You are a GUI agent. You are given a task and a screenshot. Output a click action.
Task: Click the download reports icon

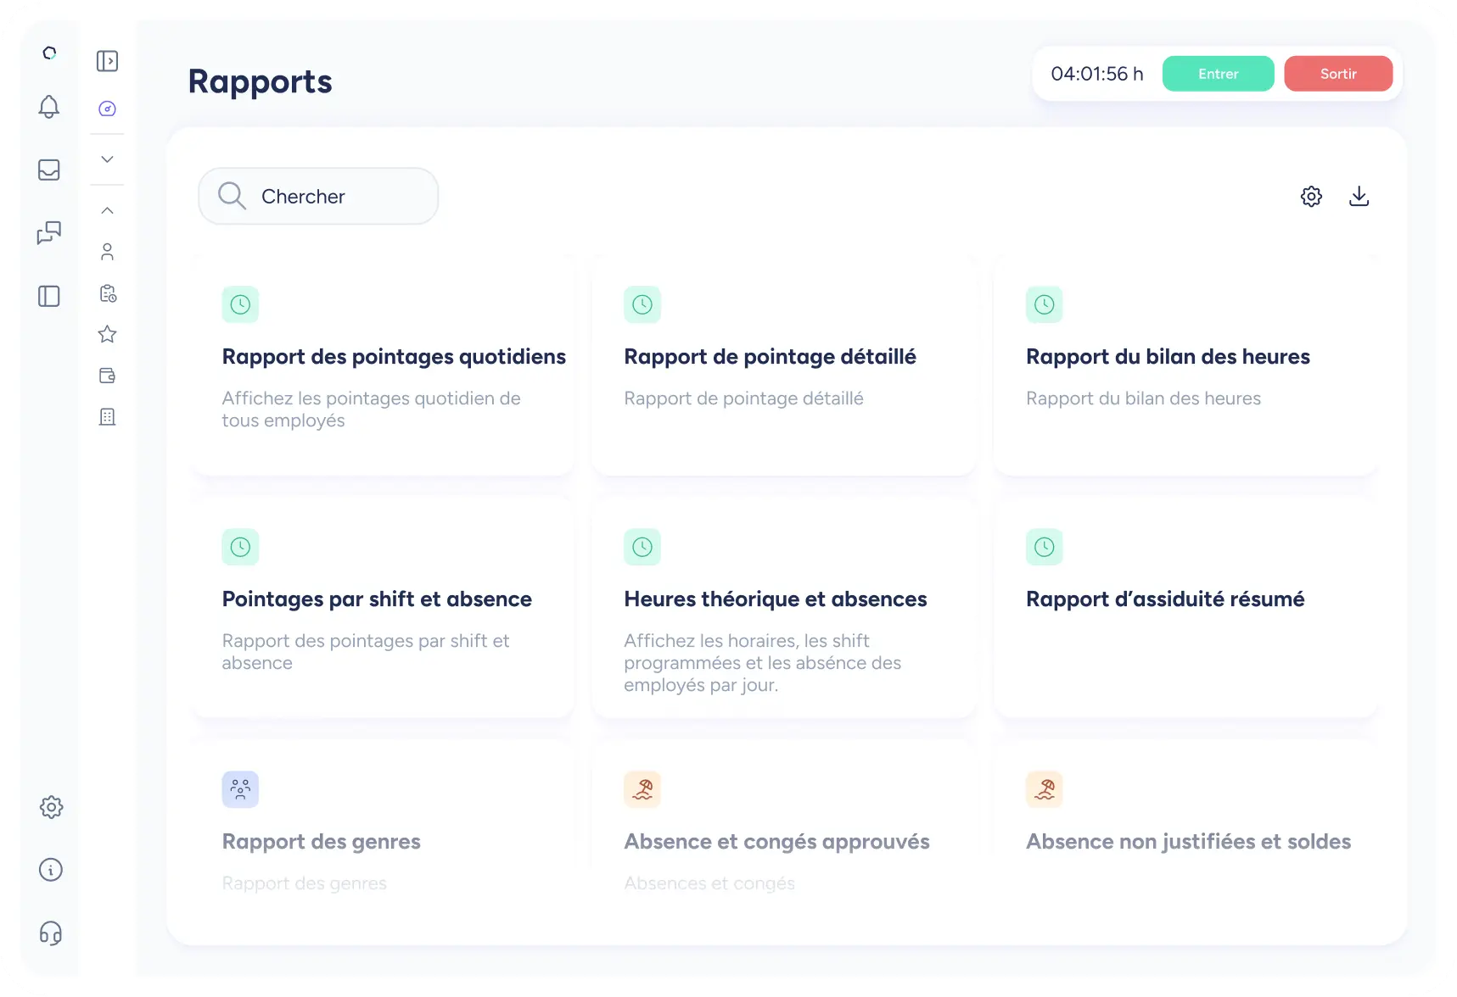click(x=1359, y=197)
